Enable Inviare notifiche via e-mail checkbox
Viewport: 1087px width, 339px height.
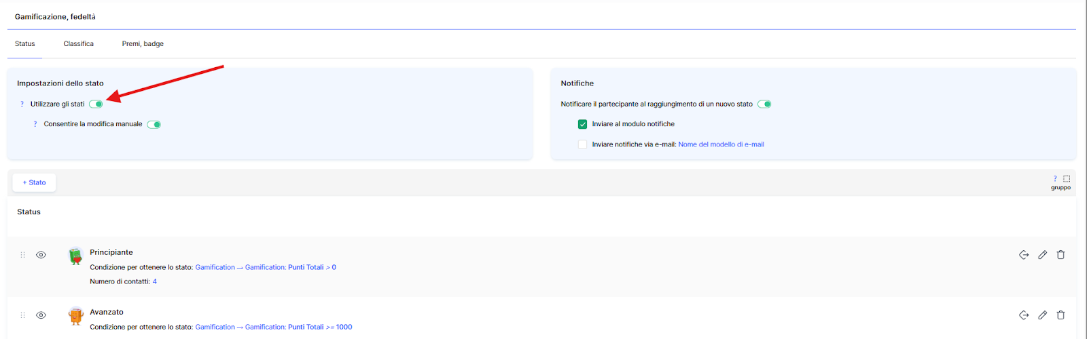pos(582,144)
